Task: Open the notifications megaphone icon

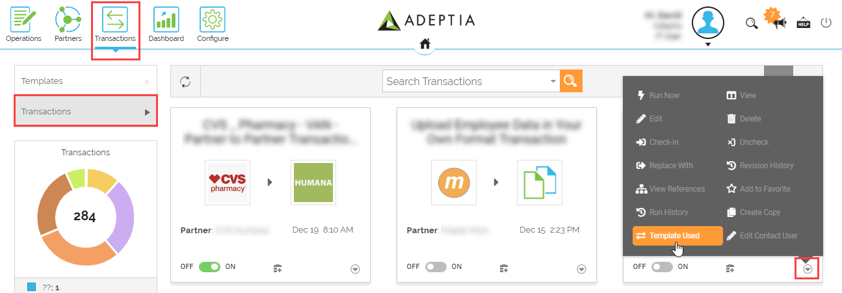Action: (x=780, y=23)
